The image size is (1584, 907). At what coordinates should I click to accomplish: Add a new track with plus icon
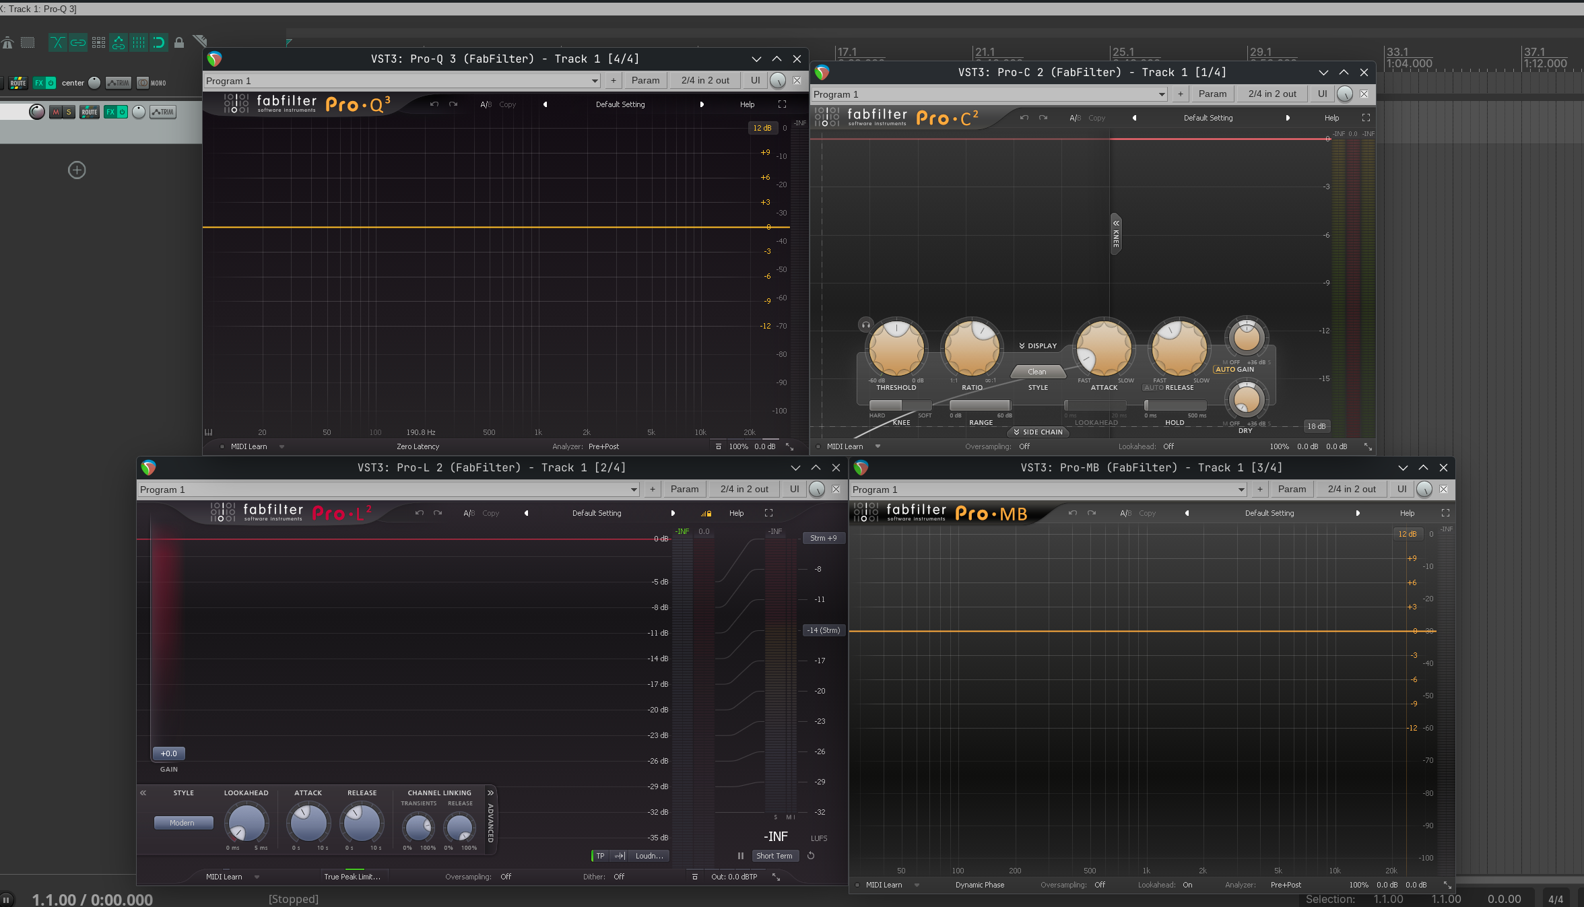tap(77, 170)
